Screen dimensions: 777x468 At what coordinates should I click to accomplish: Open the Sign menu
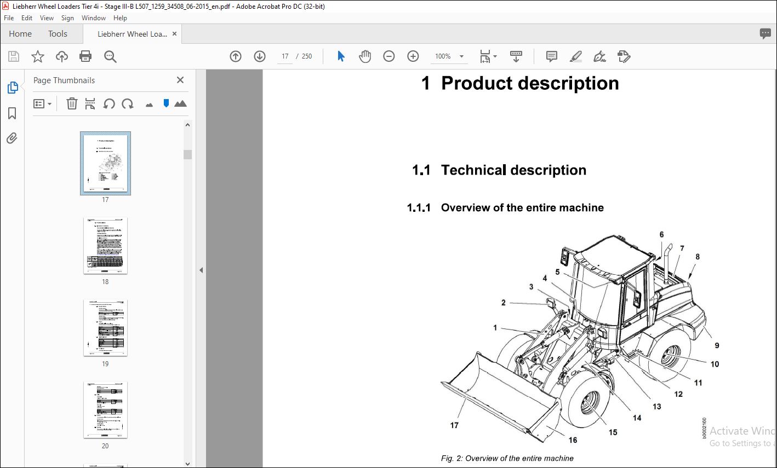[x=67, y=18]
